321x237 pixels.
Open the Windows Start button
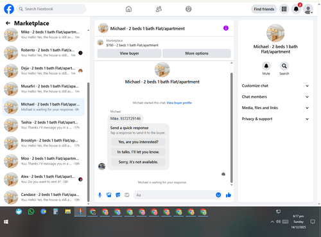[x=6, y=222]
